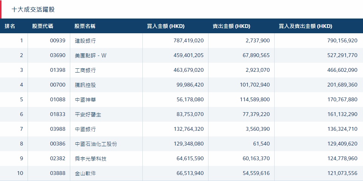Click stock name 建設銀行
Viewport: 363px width, 181px height.
(85, 41)
